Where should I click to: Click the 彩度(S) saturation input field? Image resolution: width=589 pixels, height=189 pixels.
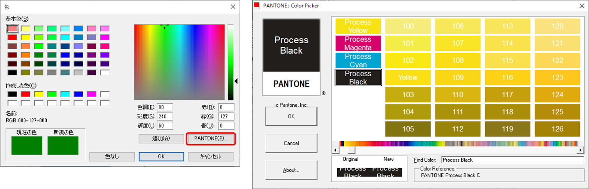pos(165,116)
